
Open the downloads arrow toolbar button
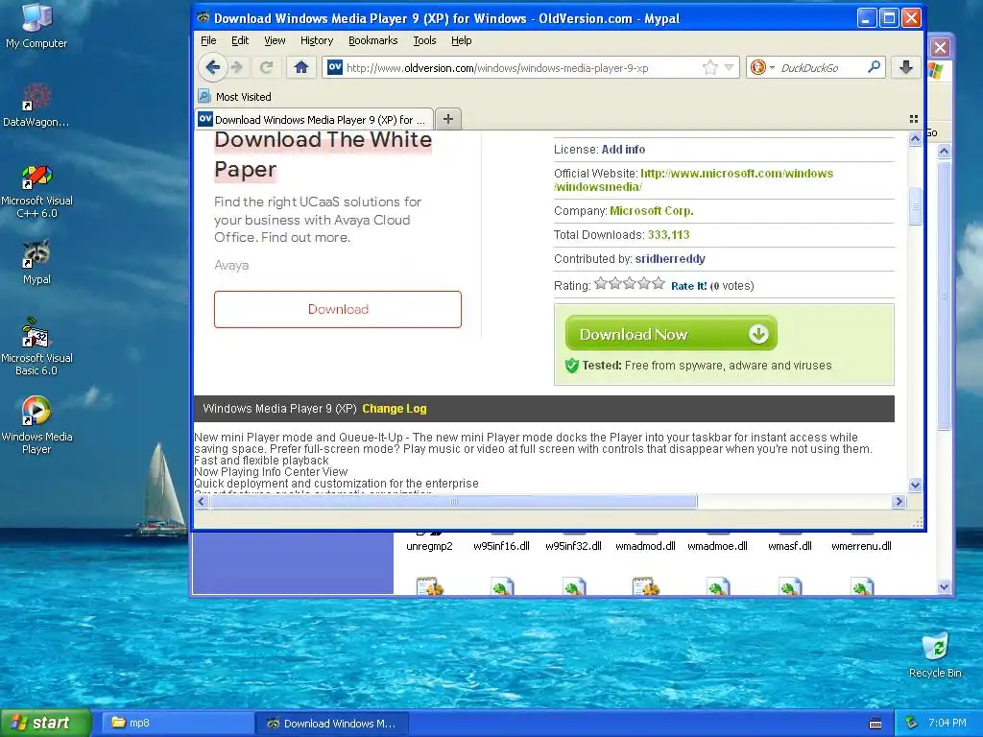click(906, 67)
